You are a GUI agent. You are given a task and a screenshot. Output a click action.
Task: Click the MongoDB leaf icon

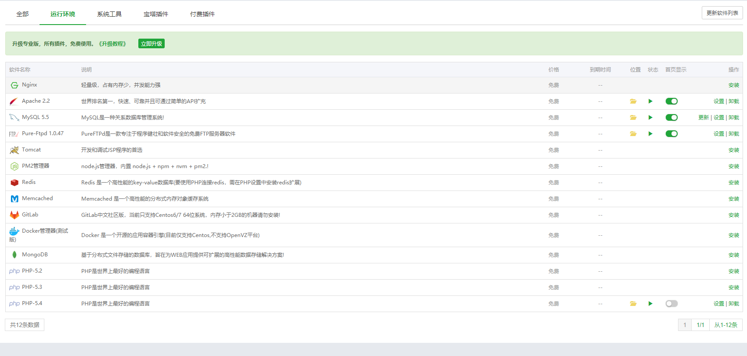tap(14, 255)
